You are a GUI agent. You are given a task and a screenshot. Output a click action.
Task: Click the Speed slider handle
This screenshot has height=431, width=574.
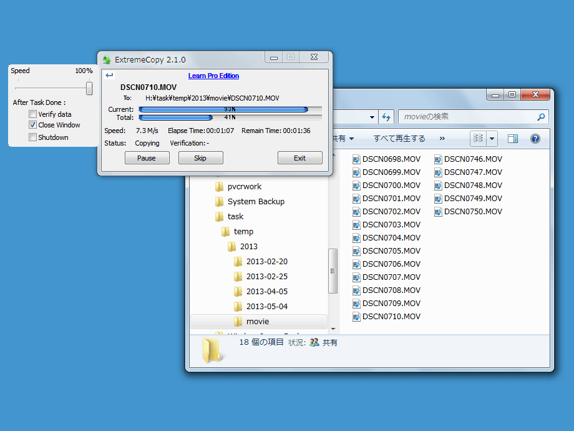point(89,88)
